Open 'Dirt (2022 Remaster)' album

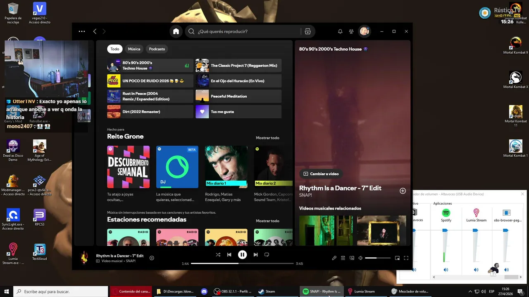pyautogui.click(x=150, y=112)
